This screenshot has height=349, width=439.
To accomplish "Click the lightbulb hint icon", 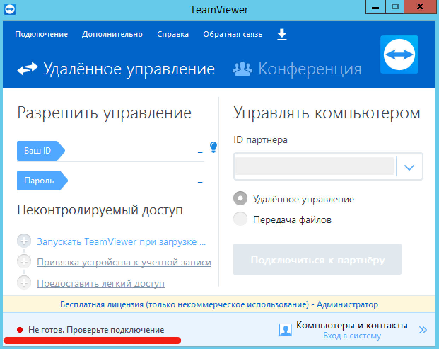I will pos(213,147).
